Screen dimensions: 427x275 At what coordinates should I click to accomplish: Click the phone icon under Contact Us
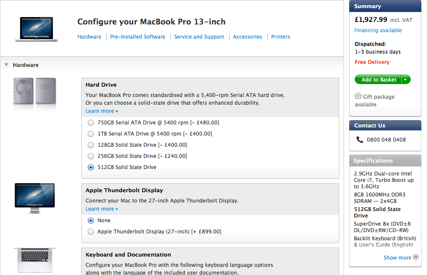360,140
